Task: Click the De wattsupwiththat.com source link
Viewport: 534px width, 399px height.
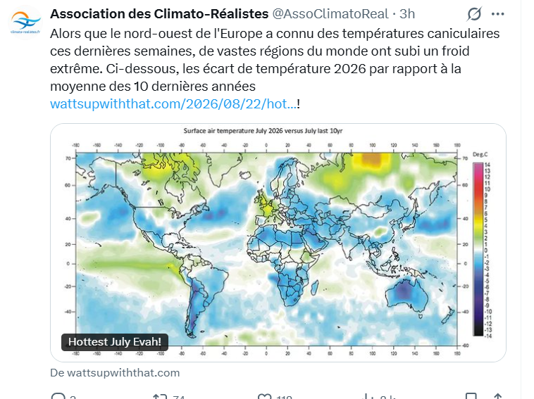Action: point(115,373)
